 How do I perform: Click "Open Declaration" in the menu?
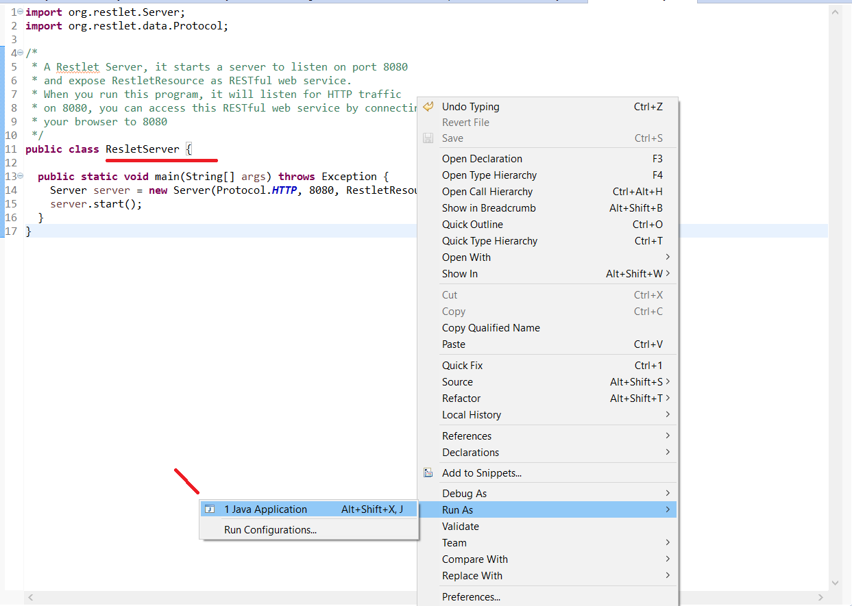[x=482, y=158]
